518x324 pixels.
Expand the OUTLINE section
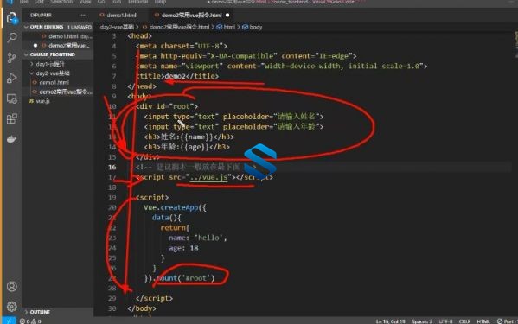pyautogui.click(x=40, y=312)
